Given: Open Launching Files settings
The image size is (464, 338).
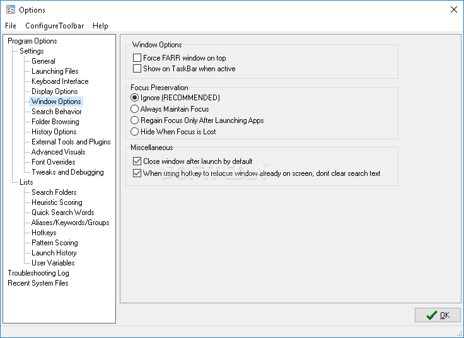Looking at the screenshot, I should click(x=55, y=71).
